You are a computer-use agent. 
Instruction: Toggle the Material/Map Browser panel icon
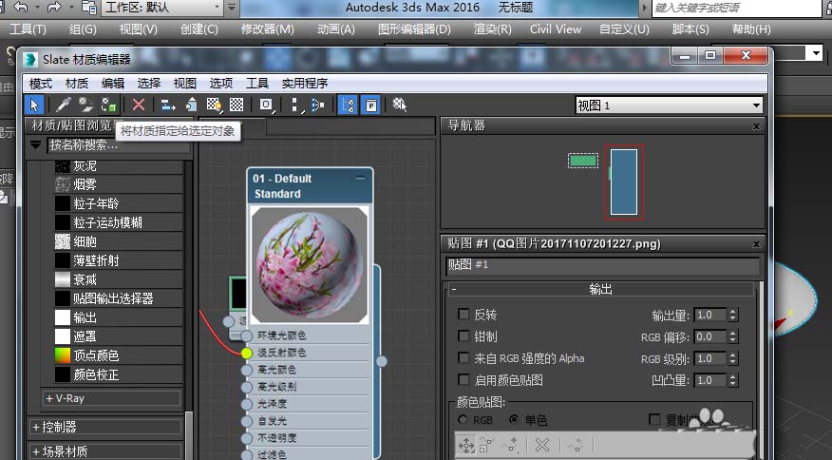click(x=348, y=105)
